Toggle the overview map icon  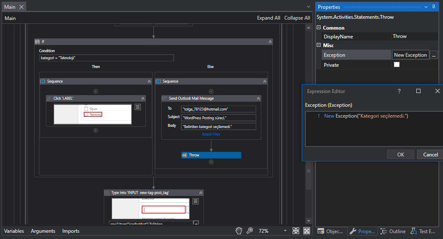point(307,231)
